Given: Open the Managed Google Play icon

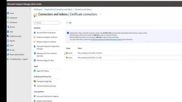Looking at the screenshot, I should tap(35, 81).
